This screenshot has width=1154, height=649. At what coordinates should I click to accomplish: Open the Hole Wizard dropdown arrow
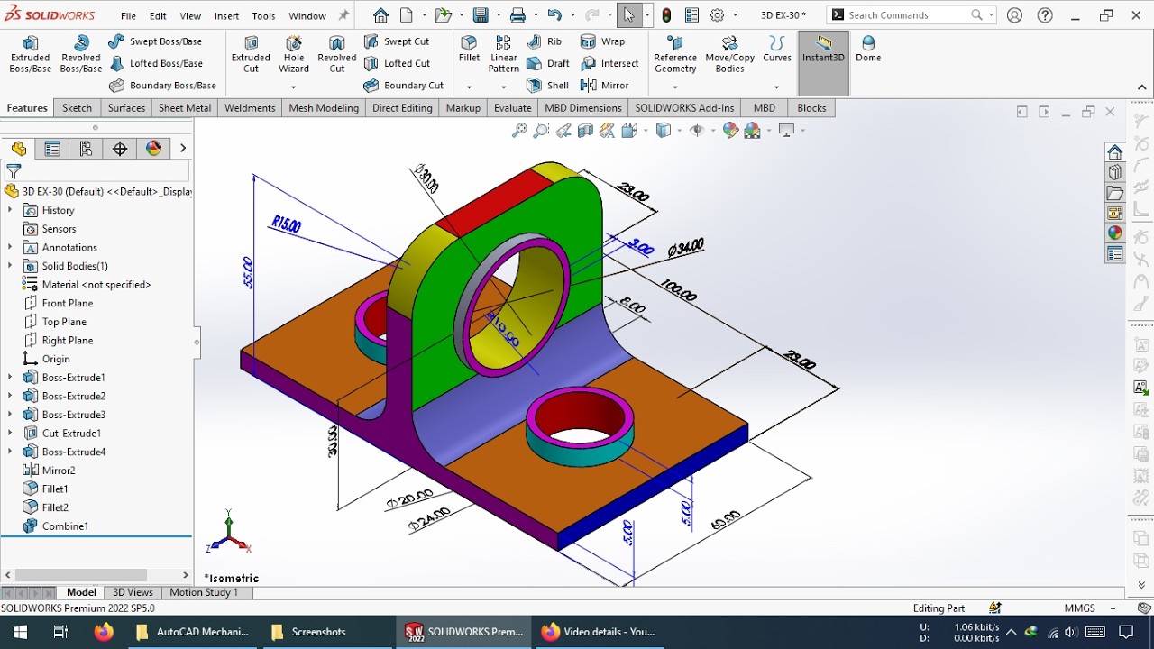(294, 87)
